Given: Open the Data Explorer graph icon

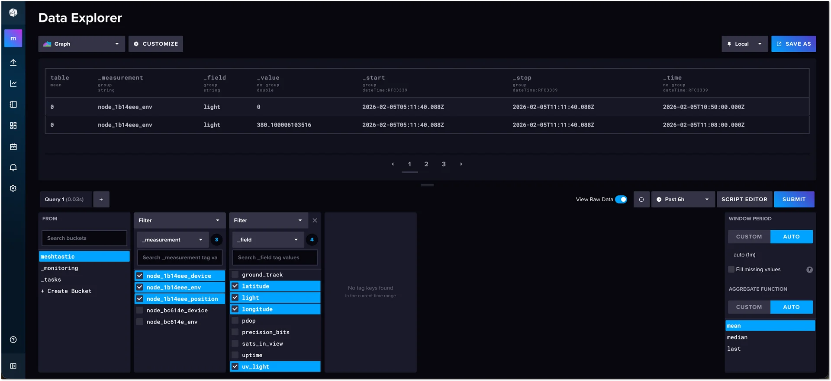Looking at the screenshot, I should click(x=13, y=83).
